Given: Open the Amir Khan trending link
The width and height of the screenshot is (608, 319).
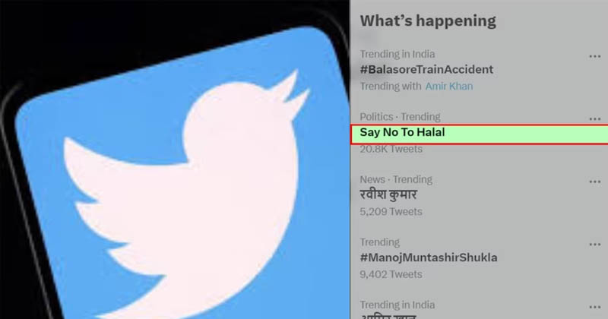Looking at the screenshot, I should [x=449, y=86].
